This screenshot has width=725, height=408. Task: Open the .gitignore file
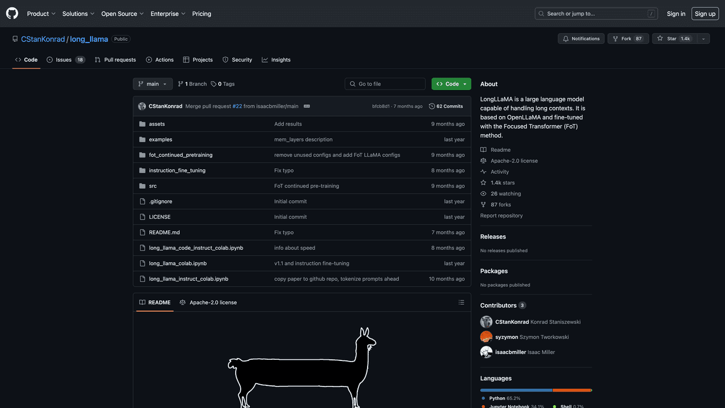click(x=160, y=201)
